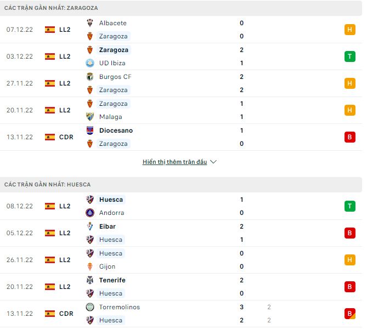
Task: Click the green T badge for Zaragoza–UD Ibiza
Action: pos(349,56)
